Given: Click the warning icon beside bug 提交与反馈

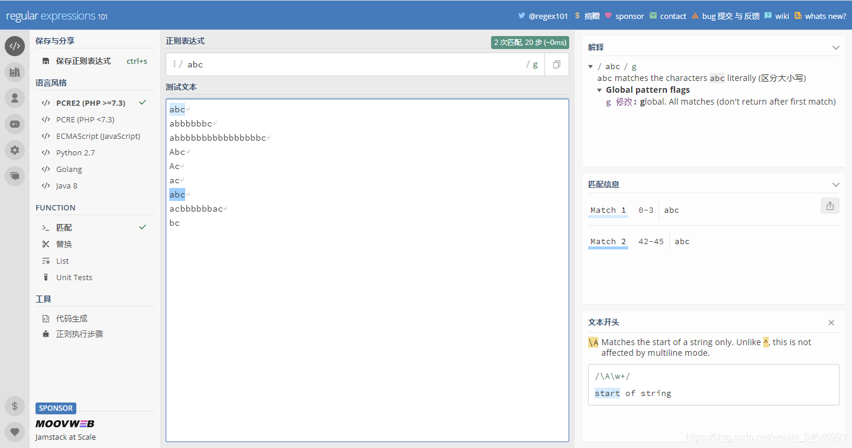Looking at the screenshot, I should (x=695, y=16).
